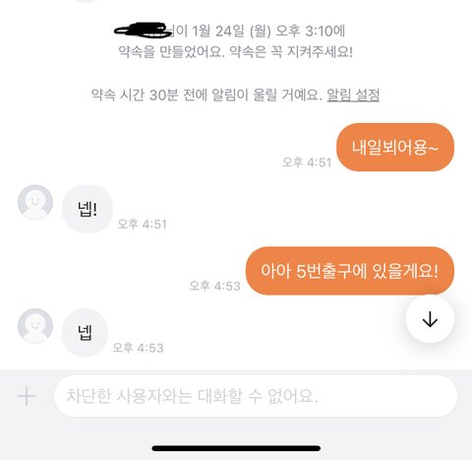Select the last gray 넵 bubble
The height and width of the screenshot is (460, 472).
pyautogui.click(x=85, y=332)
